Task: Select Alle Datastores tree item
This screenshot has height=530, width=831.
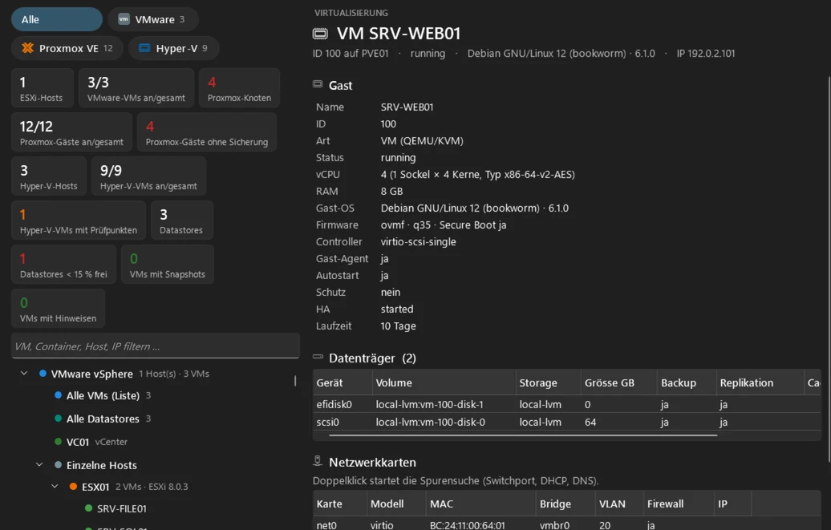Action: click(103, 419)
